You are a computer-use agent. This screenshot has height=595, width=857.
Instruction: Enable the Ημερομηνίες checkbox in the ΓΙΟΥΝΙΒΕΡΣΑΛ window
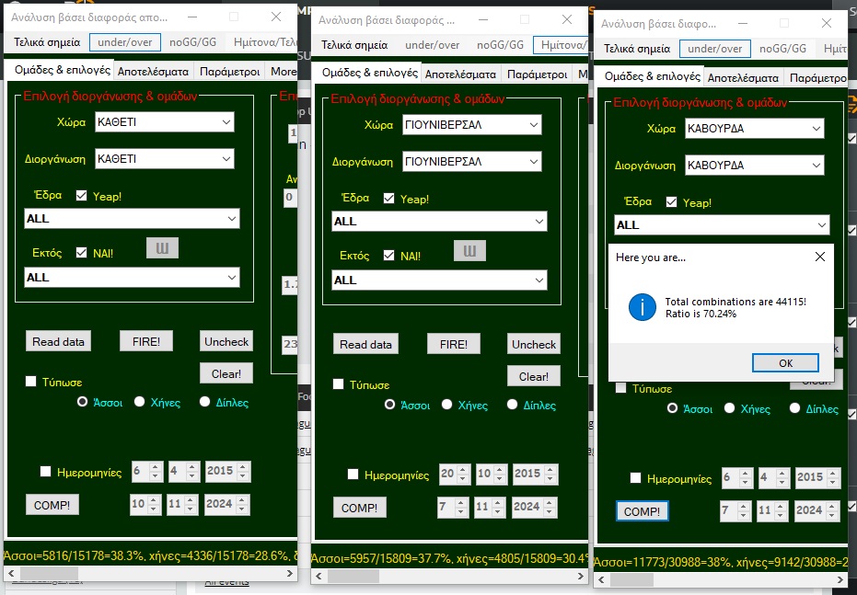point(353,474)
